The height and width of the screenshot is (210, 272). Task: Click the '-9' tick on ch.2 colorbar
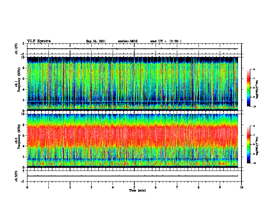click(253, 154)
